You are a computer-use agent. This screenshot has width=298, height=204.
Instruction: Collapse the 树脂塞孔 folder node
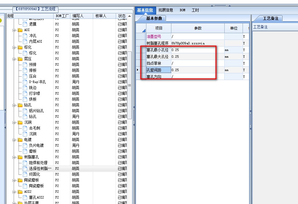14,157
